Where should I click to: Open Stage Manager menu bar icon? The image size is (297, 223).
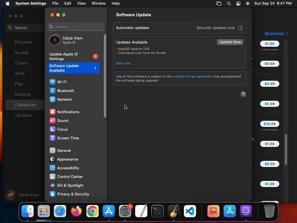coord(219,3)
